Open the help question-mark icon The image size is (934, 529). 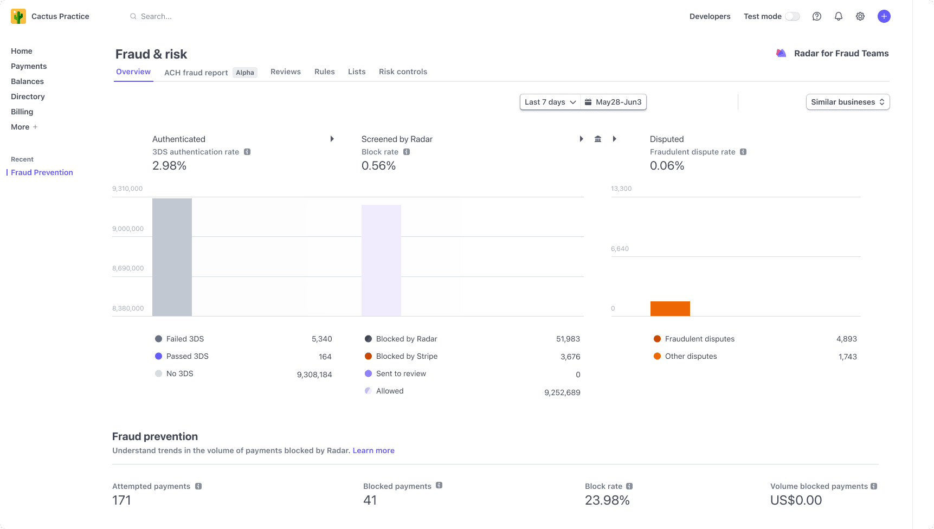[x=816, y=16]
